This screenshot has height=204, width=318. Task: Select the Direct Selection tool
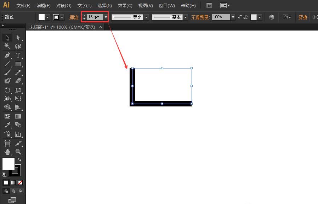[18, 38]
